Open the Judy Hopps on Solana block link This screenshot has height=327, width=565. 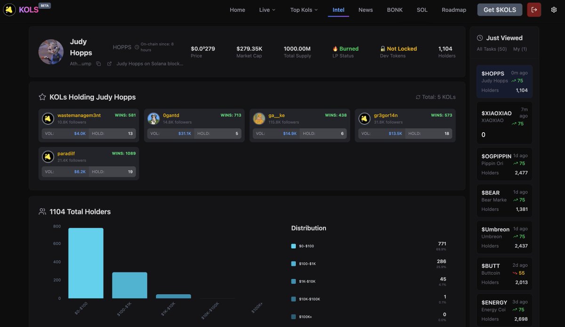pyautogui.click(x=150, y=64)
